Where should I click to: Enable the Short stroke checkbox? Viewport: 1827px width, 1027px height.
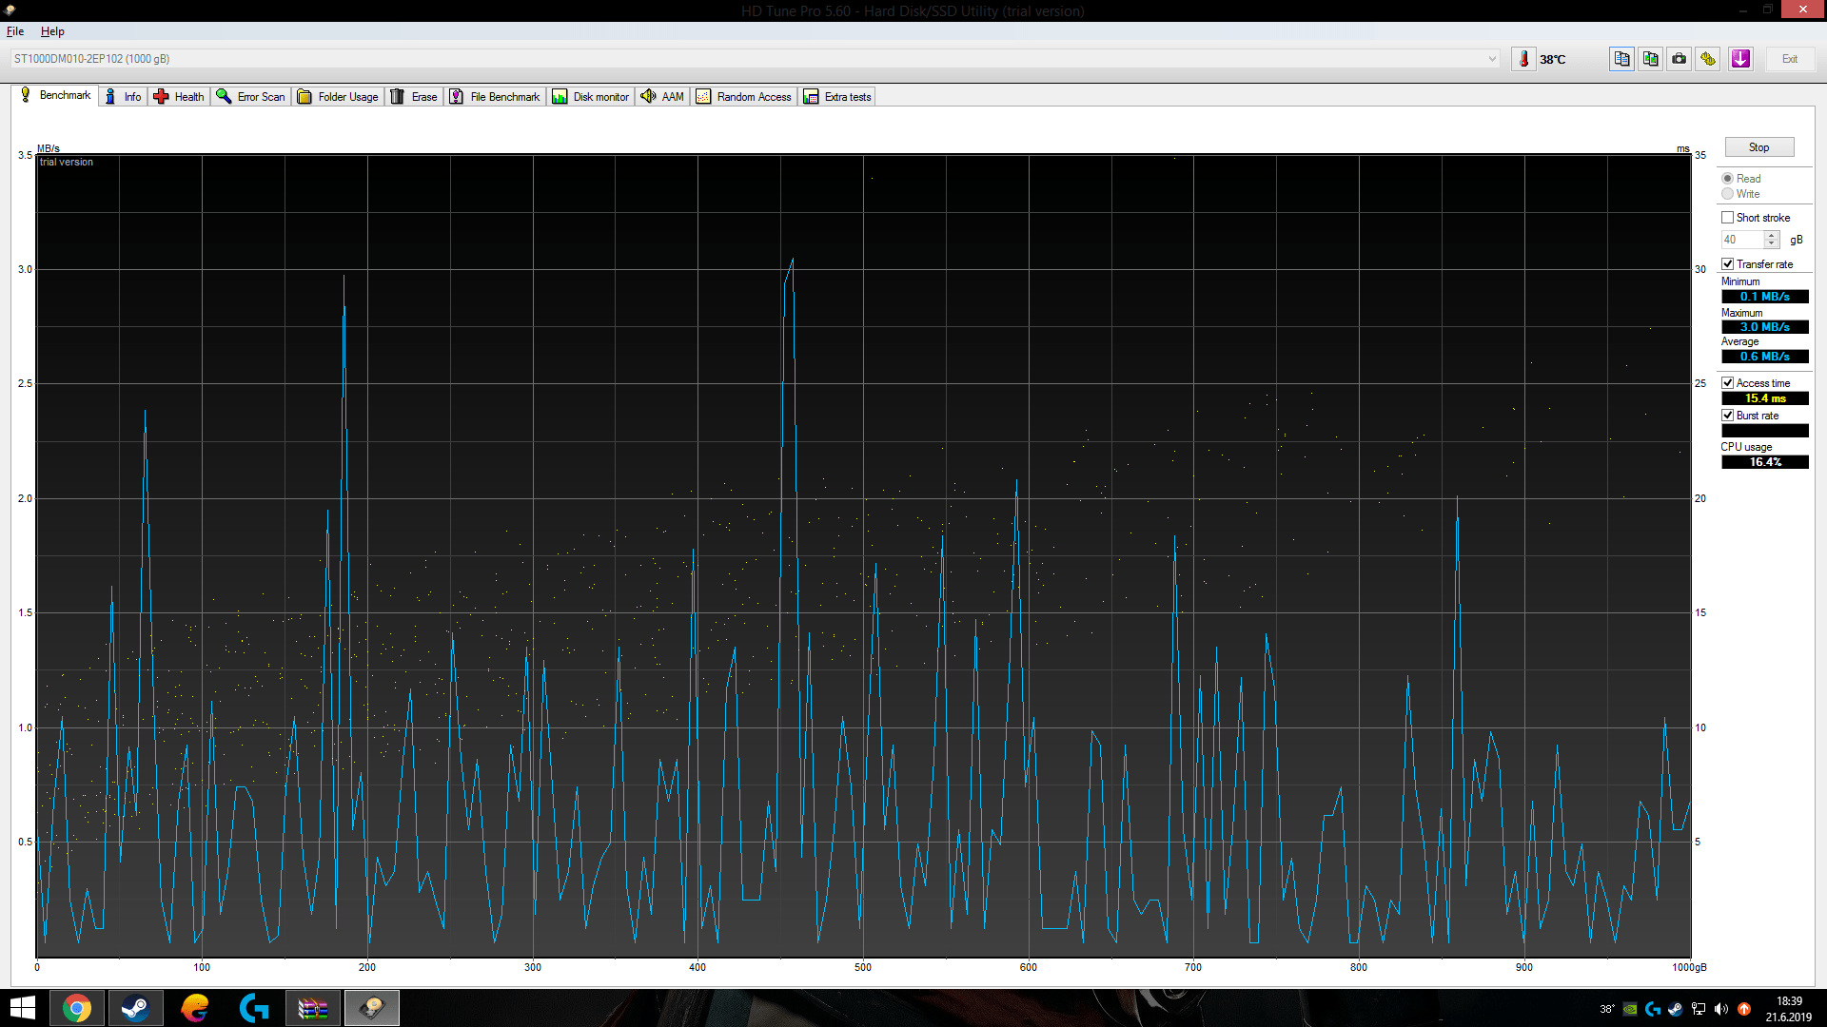[x=1727, y=218]
